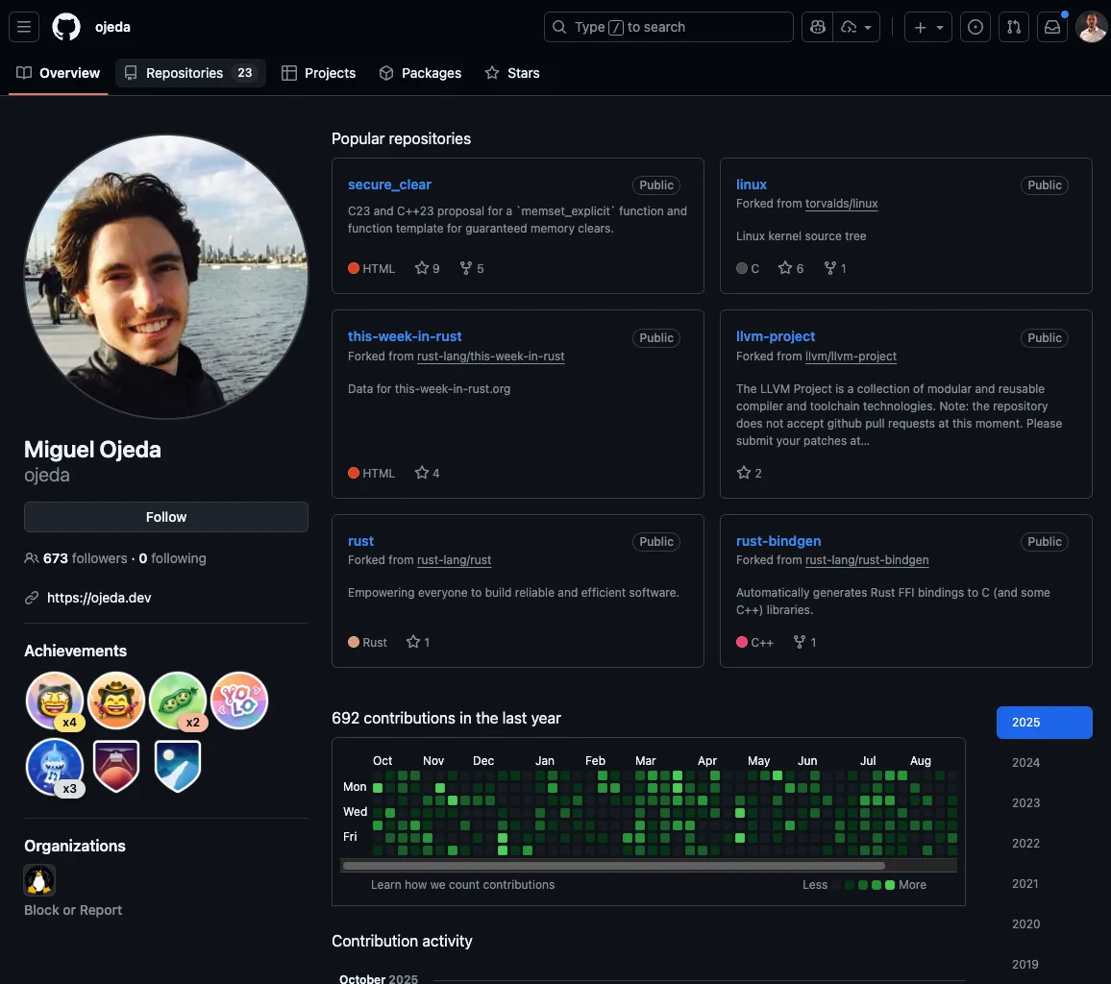
Task: Select the 2024 contribution year
Action: (1025, 763)
